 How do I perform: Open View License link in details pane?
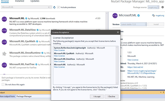(x=133, y=60)
